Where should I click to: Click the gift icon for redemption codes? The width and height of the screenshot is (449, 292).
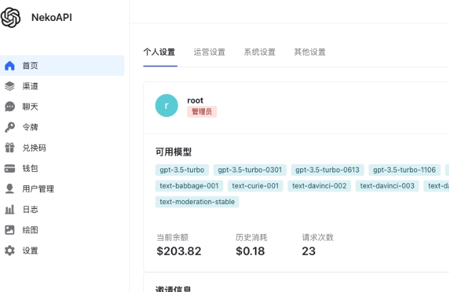point(9,147)
